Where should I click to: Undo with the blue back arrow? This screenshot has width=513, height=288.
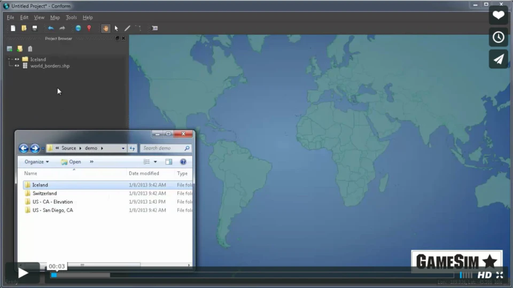[x=51, y=28]
